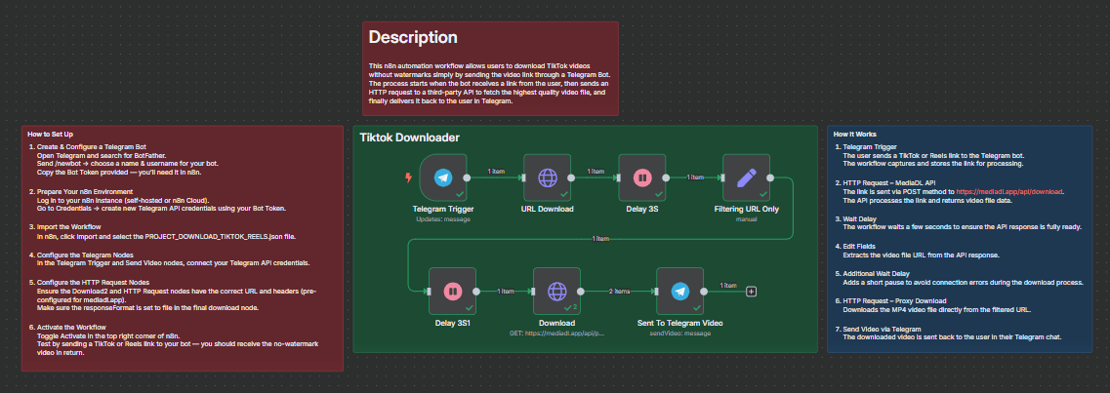Click the green checkmark on Delay 3S1
The width and height of the screenshot is (1110, 393).
(x=470, y=307)
